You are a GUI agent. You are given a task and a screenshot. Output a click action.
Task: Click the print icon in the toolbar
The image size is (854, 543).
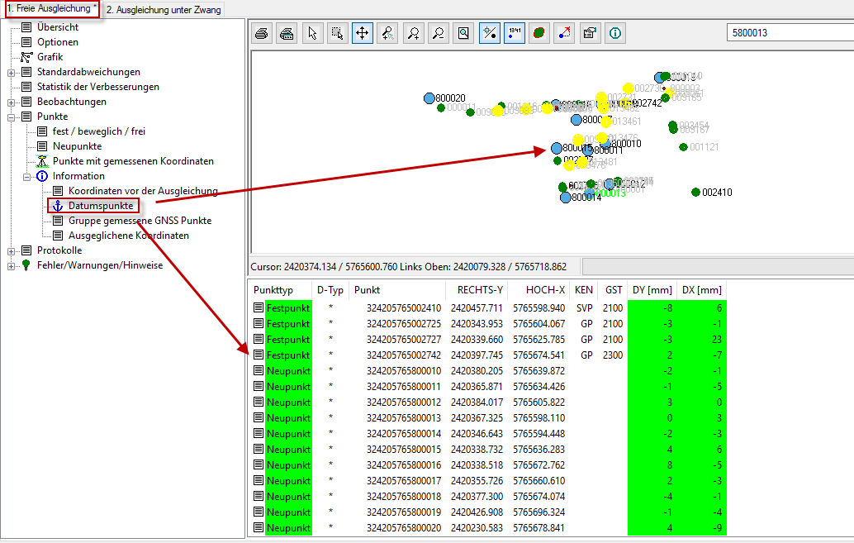click(x=261, y=33)
